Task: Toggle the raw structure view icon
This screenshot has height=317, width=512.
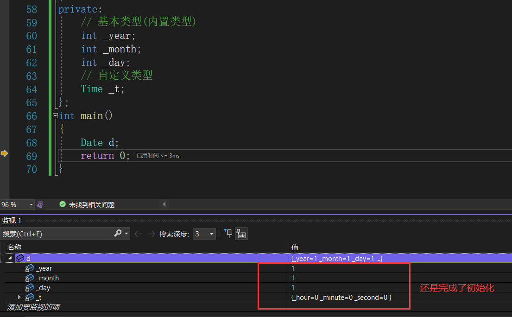Action: pyautogui.click(x=241, y=234)
